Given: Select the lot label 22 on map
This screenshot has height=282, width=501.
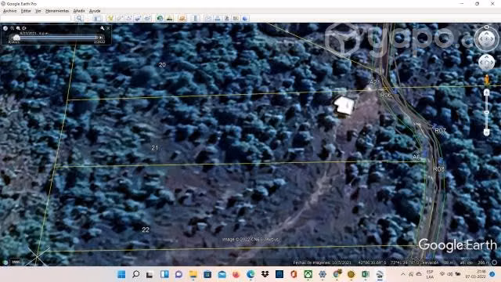Looking at the screenshot, I should tap(146, 230).
